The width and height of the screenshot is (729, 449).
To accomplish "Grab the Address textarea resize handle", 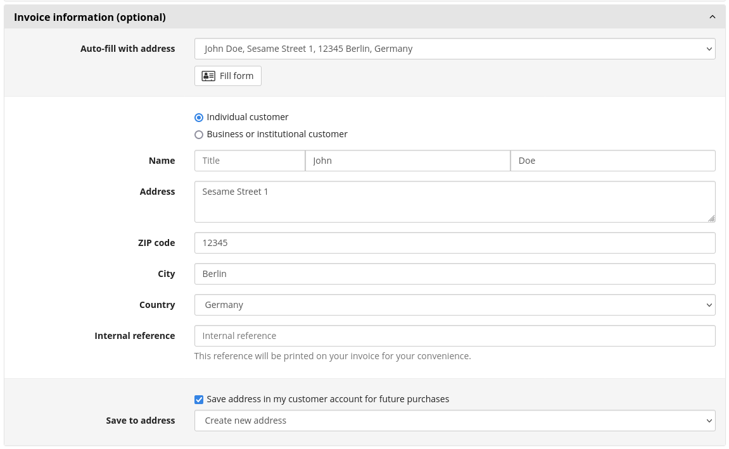I will coord(711,218).
